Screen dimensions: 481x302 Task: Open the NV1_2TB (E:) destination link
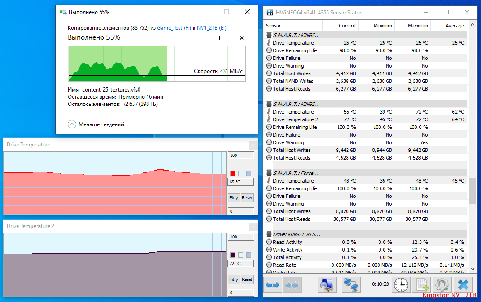pyautogui.click(x=211, y=28)
